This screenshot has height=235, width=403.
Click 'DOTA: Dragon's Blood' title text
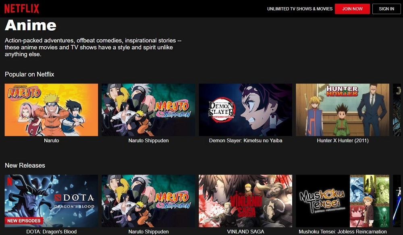pyautogui.click(x=52, y=232)
